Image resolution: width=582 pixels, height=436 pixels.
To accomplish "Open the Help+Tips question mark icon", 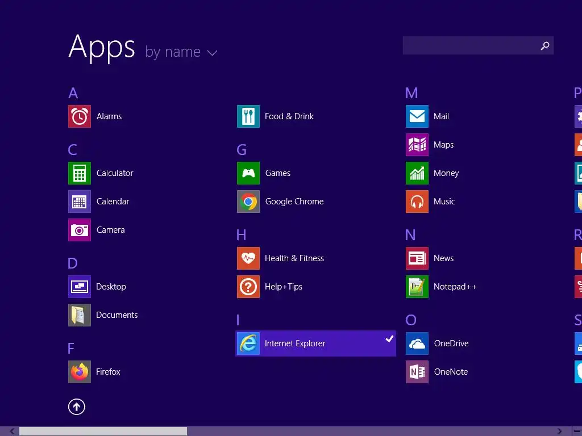I will (248, 287).
